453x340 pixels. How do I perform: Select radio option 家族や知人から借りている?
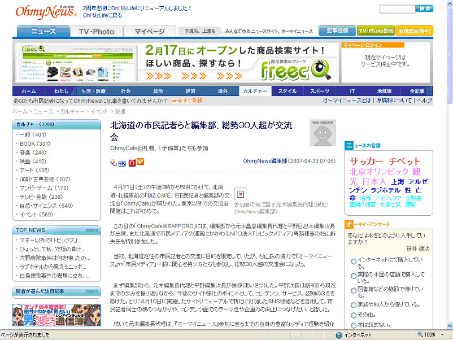(354, 305)
